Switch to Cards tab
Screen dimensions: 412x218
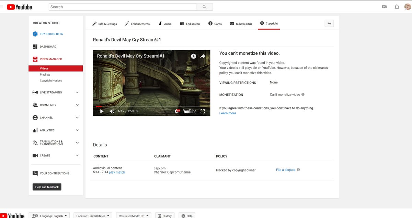click(215, 24)
